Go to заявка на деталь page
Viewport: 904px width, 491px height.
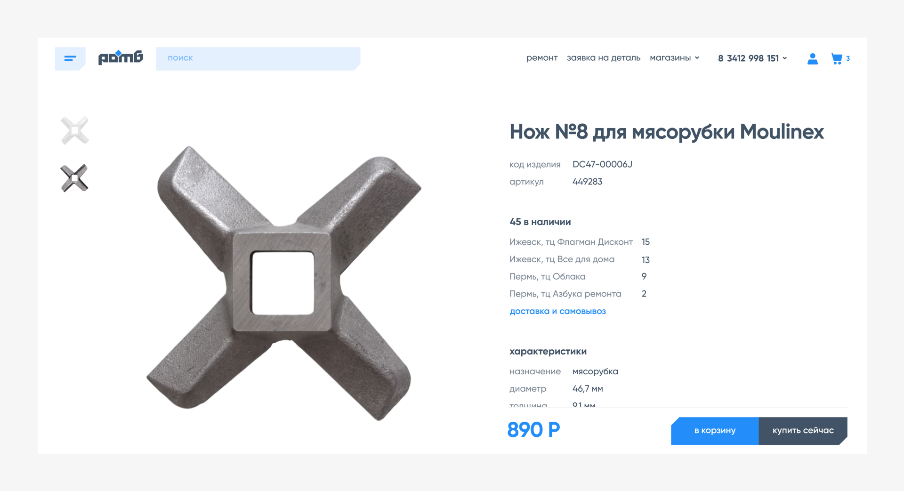pos(603,58)
